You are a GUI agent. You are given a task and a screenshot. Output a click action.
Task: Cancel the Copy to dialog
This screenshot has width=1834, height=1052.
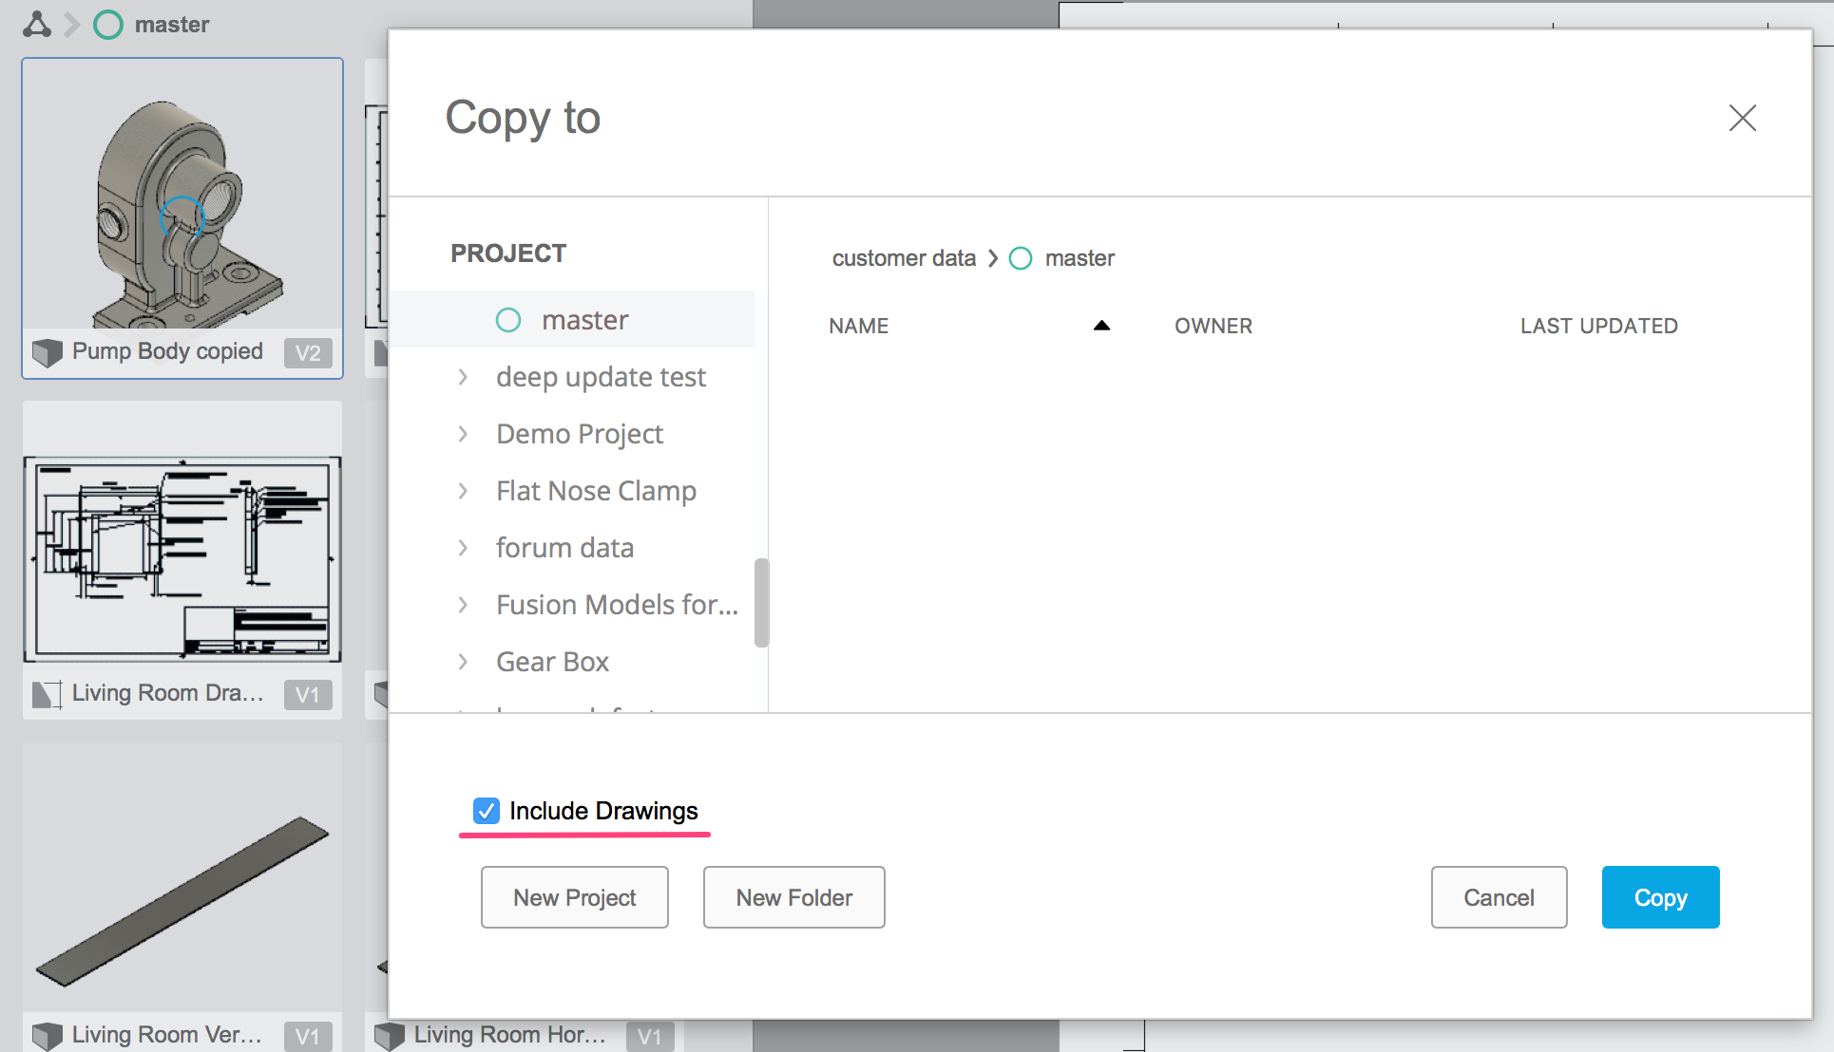(x=1499, y=897)
